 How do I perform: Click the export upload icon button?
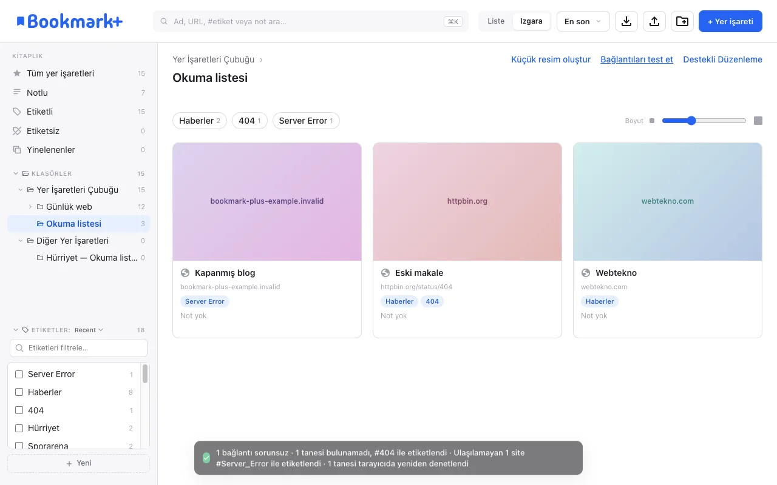click(x=654, y=21)
